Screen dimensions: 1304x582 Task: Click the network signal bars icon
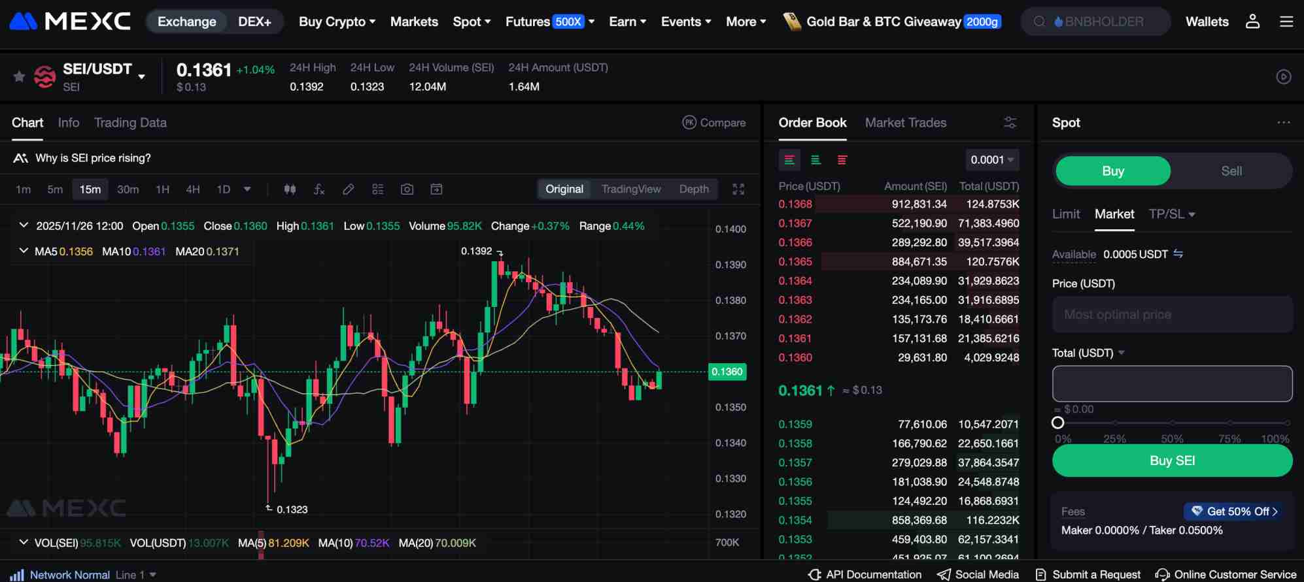coord(18,575)
